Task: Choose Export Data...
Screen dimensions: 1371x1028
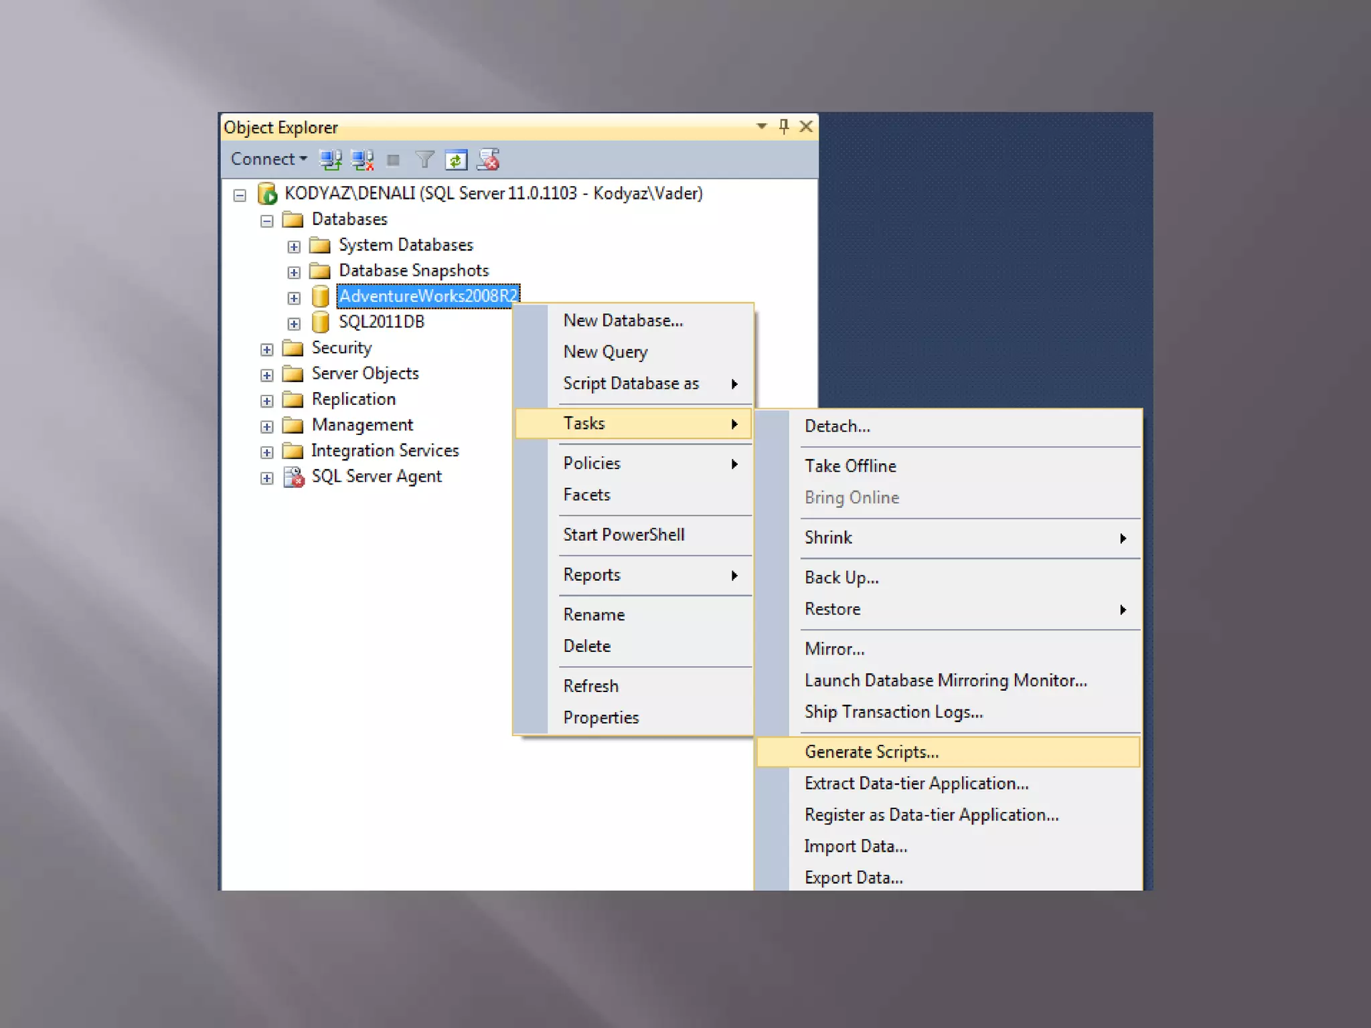Action: (948, 877)
